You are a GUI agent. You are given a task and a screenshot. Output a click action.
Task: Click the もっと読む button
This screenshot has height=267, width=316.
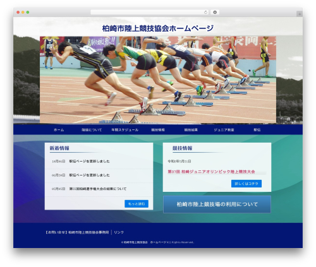137,204
